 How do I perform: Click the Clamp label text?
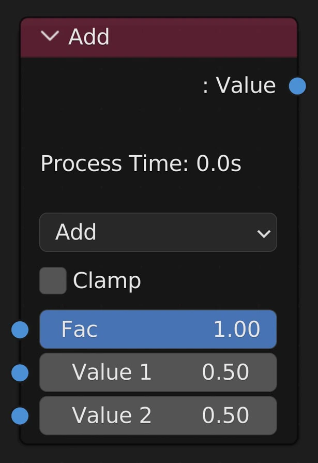[107, 280]
